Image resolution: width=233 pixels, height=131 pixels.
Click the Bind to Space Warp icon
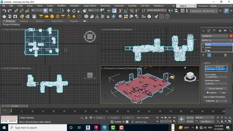(x=27, y=11)
